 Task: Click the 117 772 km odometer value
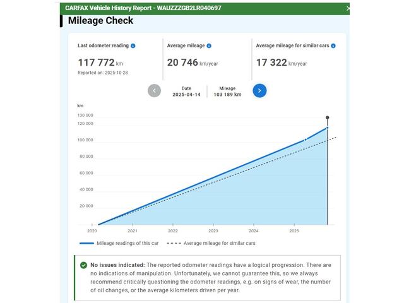100,62
